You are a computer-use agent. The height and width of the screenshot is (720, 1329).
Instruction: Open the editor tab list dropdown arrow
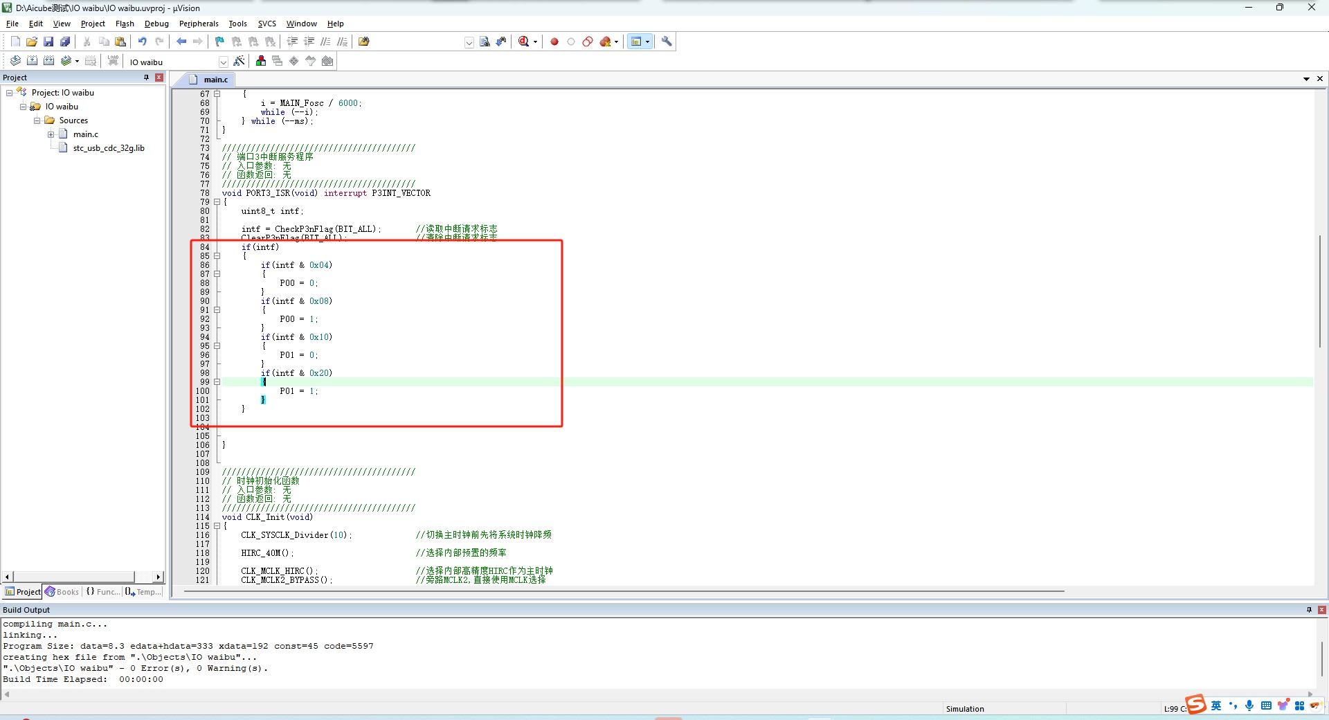click(x=1306, y=79)
